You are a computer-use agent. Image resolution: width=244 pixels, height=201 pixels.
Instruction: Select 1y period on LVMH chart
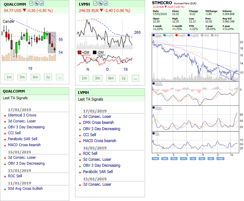pos(124,78)
